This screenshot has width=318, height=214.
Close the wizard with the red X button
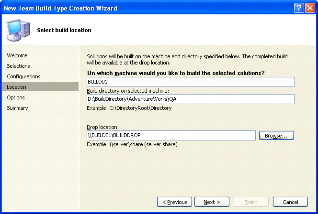[x=309, y=8]
